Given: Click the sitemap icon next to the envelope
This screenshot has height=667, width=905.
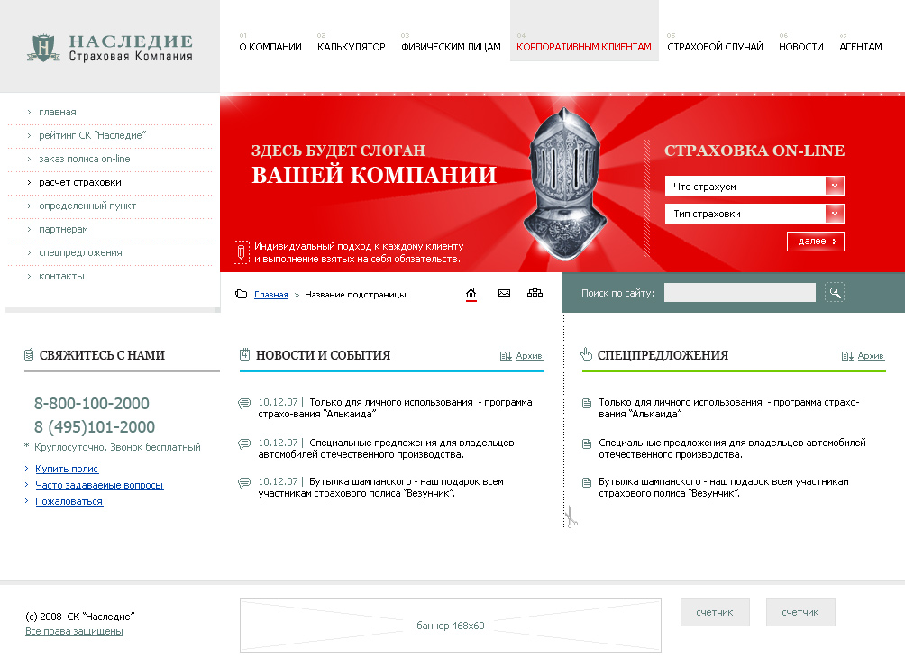Looking at the screenshot, I should pos(535,292).
